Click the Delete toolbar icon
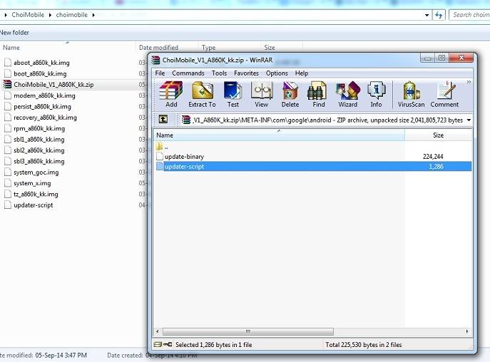Image resolution: width=490 pixels, height=362 pixels. (x=290, y=94)
